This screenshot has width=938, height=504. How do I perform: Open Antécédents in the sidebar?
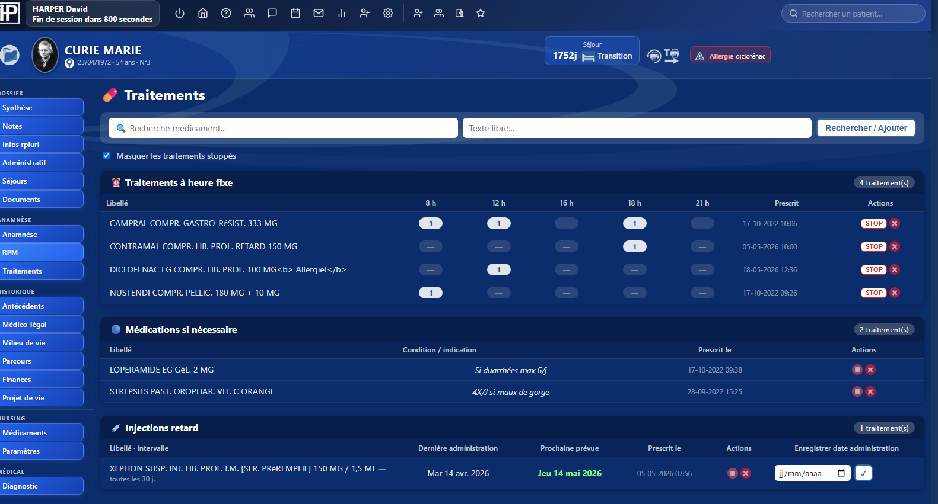(x=41, y=306)
